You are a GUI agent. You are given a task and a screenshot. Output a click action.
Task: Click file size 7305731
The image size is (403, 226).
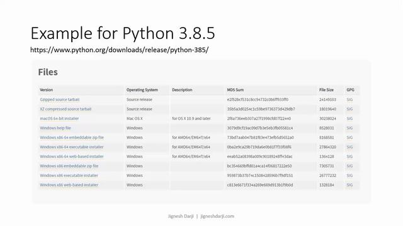pyautogui.click(x=327, y=166)
